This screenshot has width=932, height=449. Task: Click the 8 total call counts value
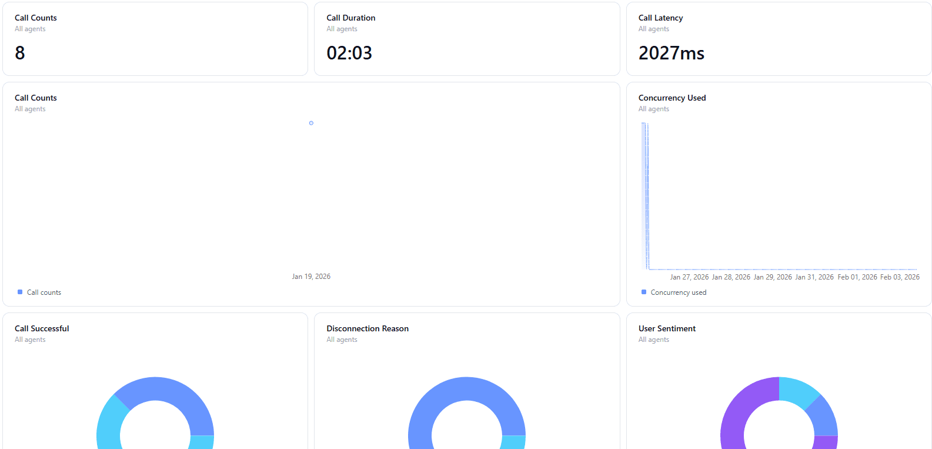coord(20,53)
